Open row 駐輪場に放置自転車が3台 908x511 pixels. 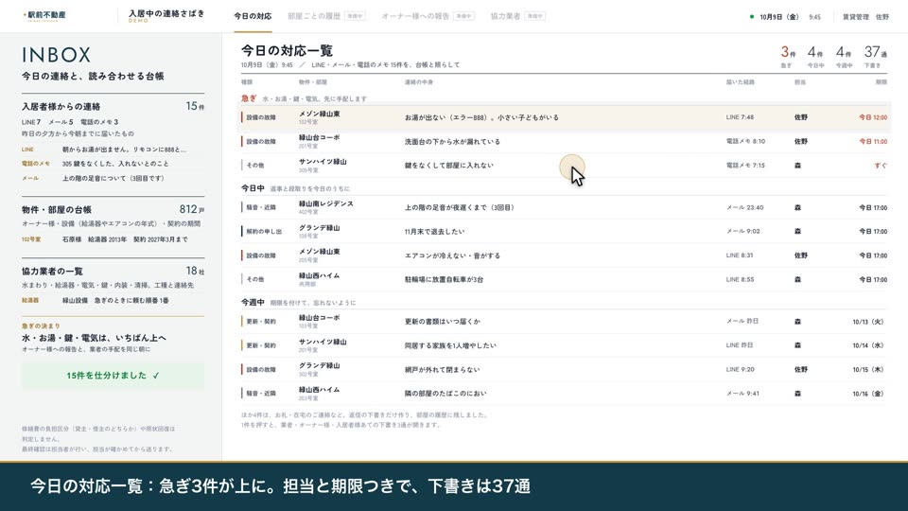564,279
